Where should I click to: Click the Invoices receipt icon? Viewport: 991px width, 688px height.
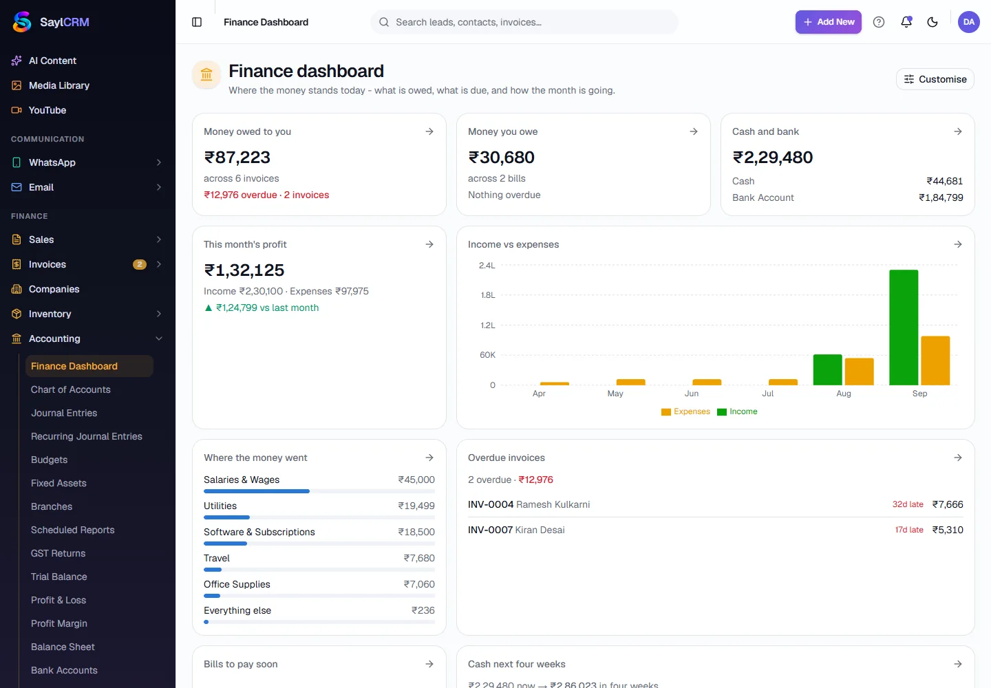click(17, 264)
